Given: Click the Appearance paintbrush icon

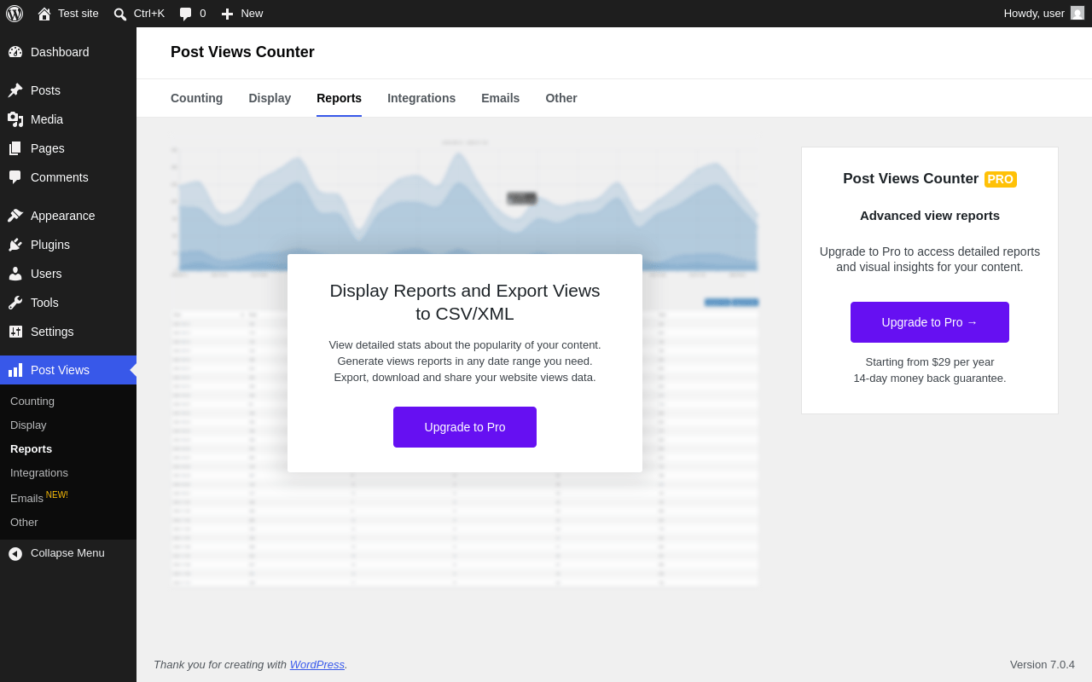Looking at the screenshot, I should pyautogui.click(x=15, y=216).
